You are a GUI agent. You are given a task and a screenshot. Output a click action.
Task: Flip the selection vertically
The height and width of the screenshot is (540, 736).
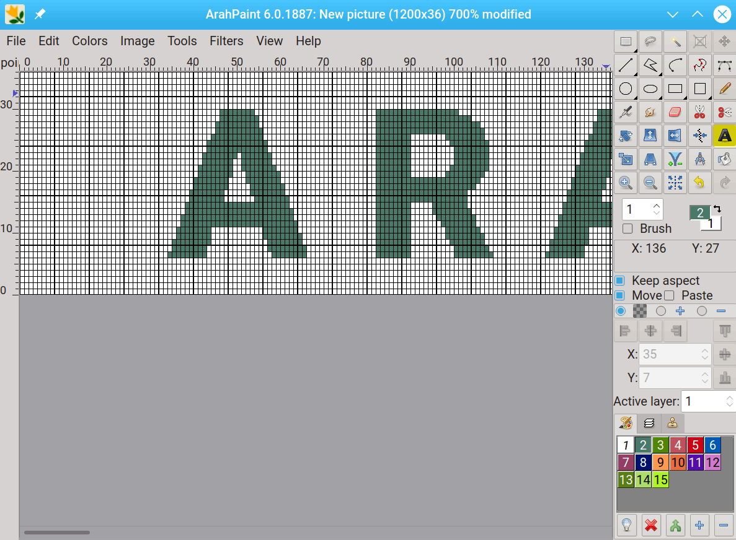point(650,136)
